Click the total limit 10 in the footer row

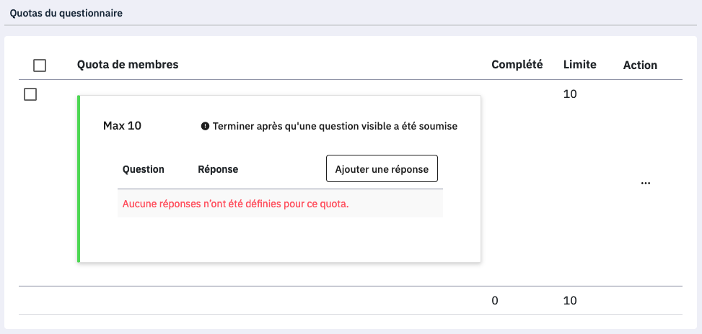570,301
